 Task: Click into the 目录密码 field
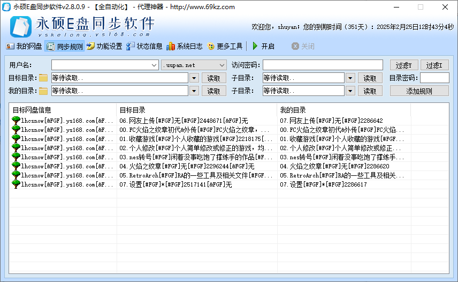click(x=434, y=78)
